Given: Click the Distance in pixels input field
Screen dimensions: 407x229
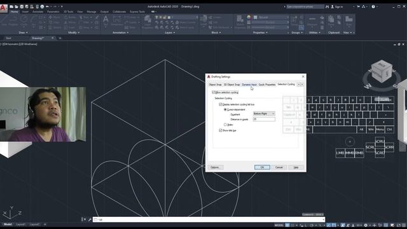Looking at the screenshot, I should (x=264, y=119).
